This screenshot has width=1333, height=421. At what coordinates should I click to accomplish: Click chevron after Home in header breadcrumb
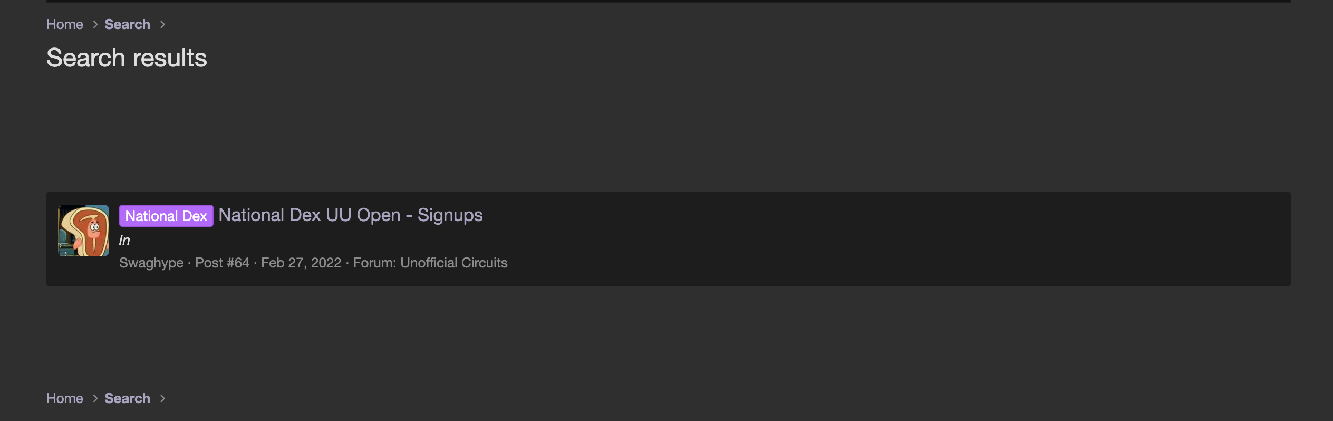tap(95, 24)
